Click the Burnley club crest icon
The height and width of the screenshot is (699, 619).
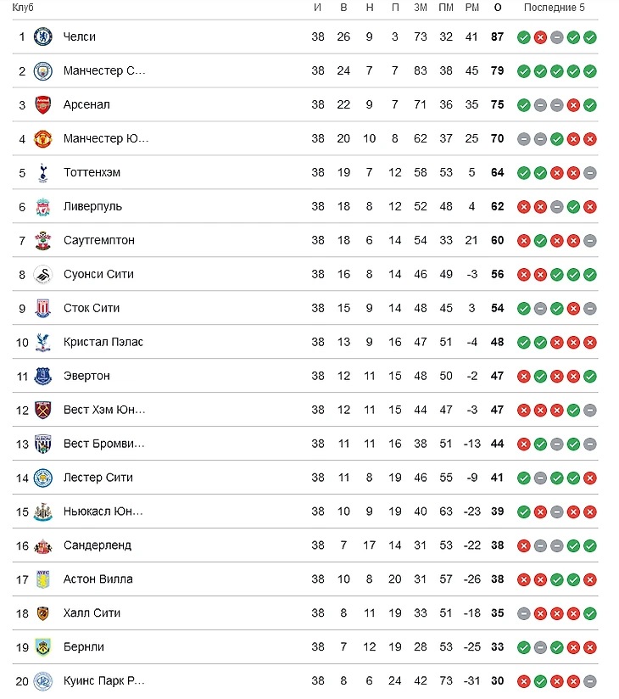pos(42,647)
